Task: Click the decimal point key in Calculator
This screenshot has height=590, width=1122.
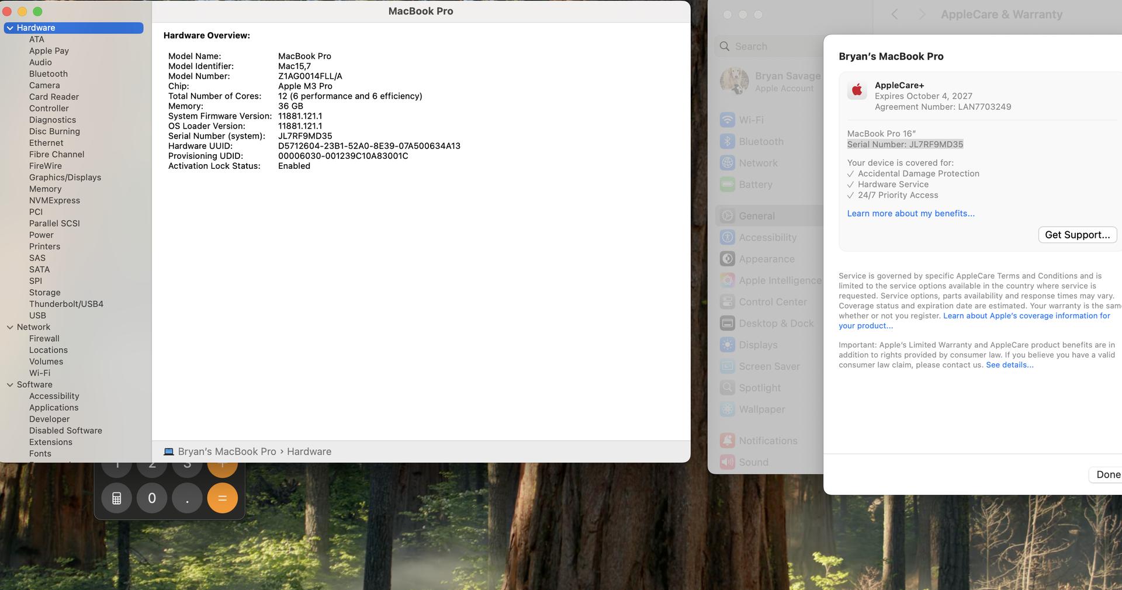Action: coord(187,498)
